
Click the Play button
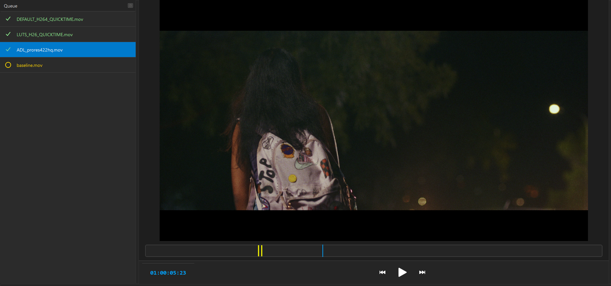(x=402, y=272)
